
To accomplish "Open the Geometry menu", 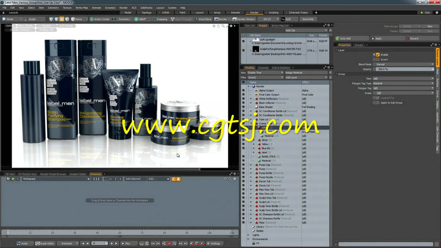I will coord(53,8).
